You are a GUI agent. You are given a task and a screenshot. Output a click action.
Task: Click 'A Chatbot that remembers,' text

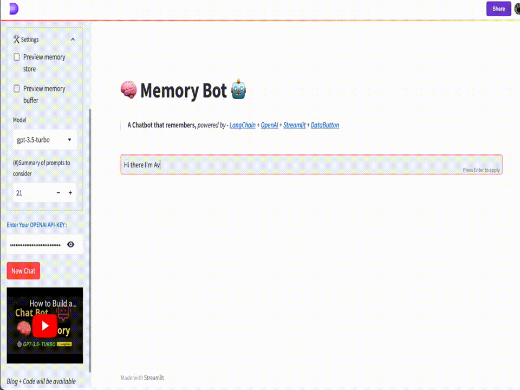click(162, 125)
